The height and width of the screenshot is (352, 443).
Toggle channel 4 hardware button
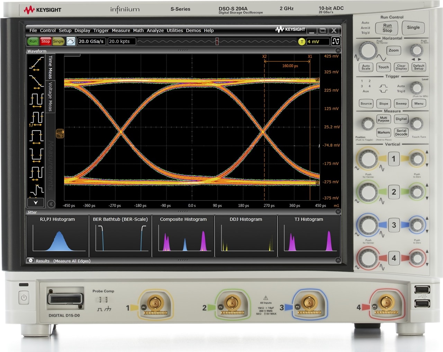[394, 258]
